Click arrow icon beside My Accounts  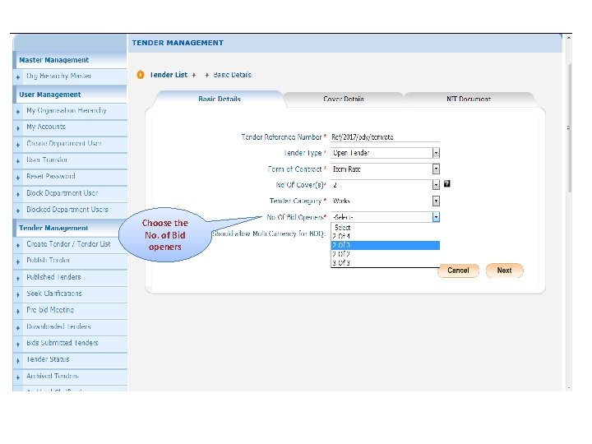[x=18, y=128]
